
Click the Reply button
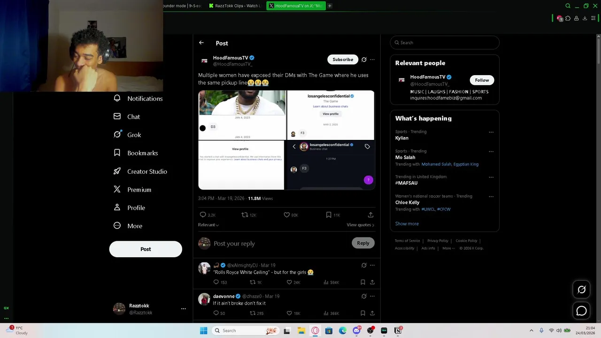pos(363,243)
